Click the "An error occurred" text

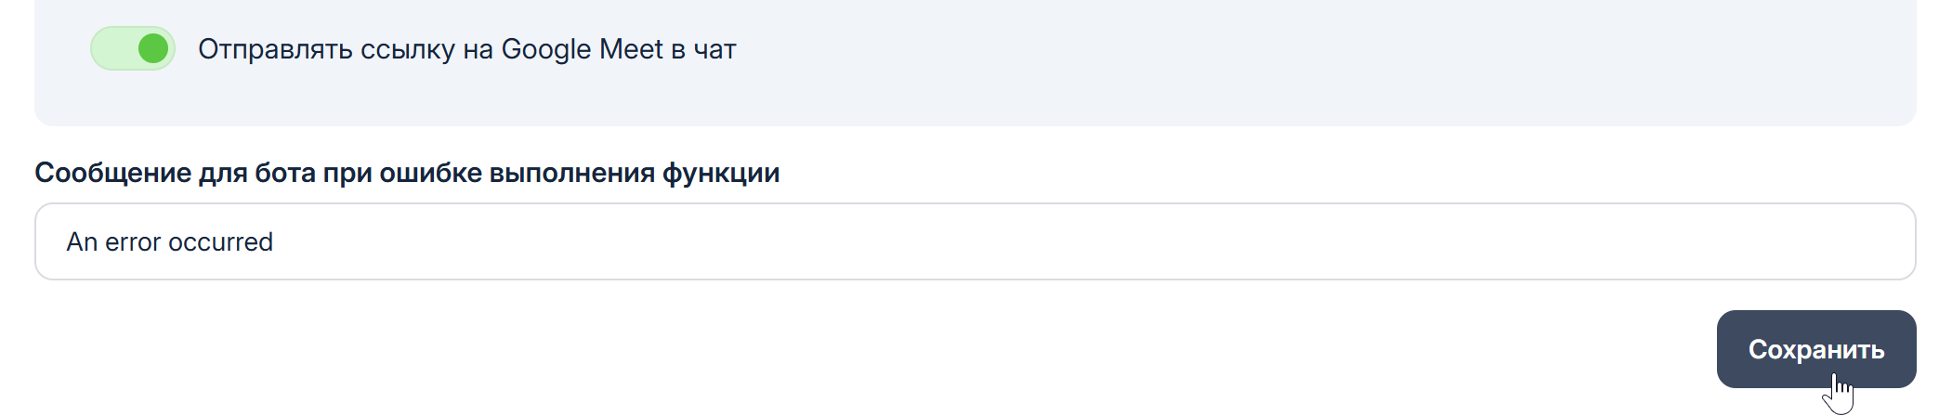[170, 241]
